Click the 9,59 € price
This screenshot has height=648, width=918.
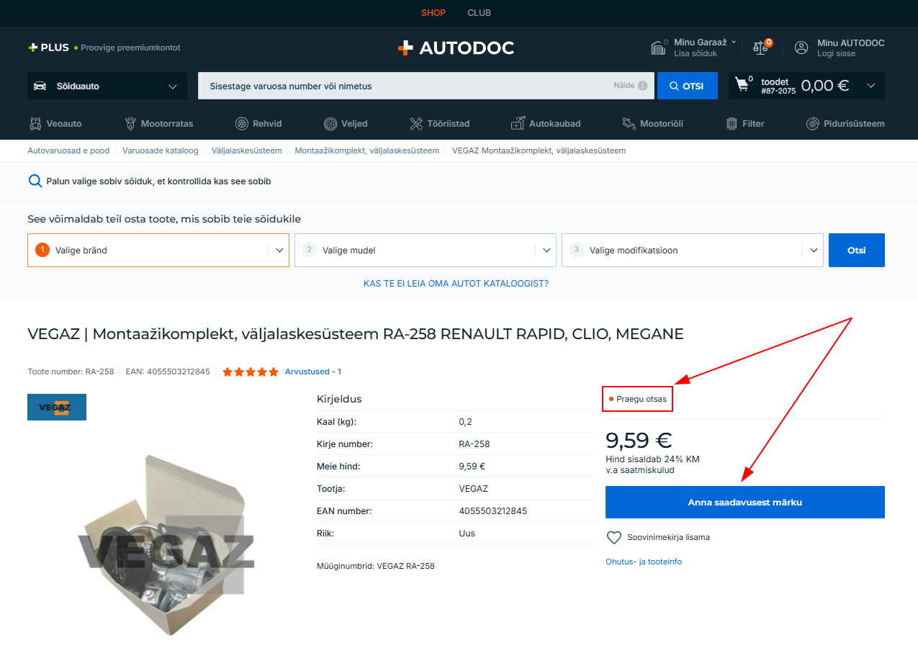639,440
